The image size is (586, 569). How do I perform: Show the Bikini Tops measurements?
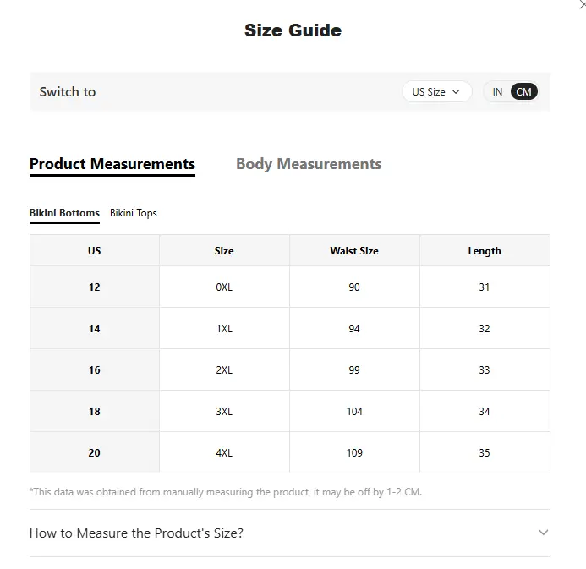134,213
